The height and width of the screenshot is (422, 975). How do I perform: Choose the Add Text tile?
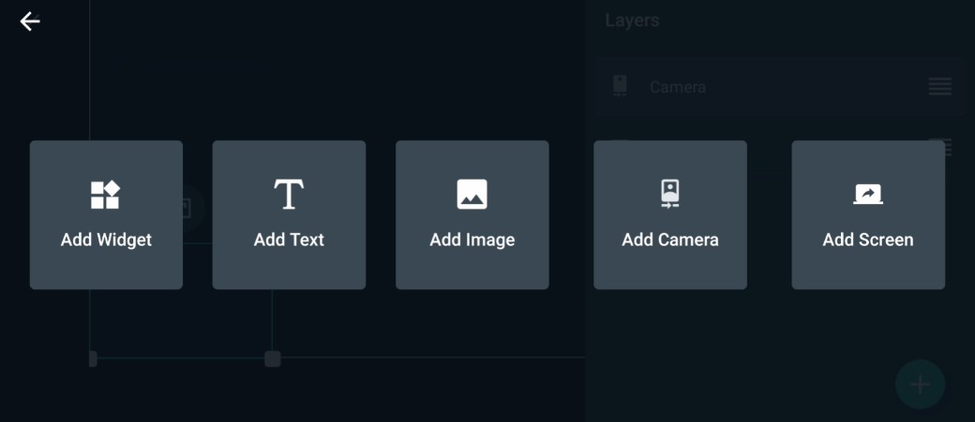click(289, 214)
